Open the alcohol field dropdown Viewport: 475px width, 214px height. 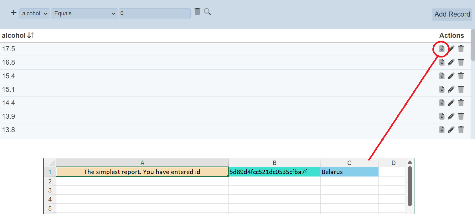[34, 13]
